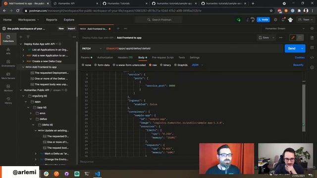Click the filter collections icon
The width and height of the screenshot is (317, 178).
point(28,37)
